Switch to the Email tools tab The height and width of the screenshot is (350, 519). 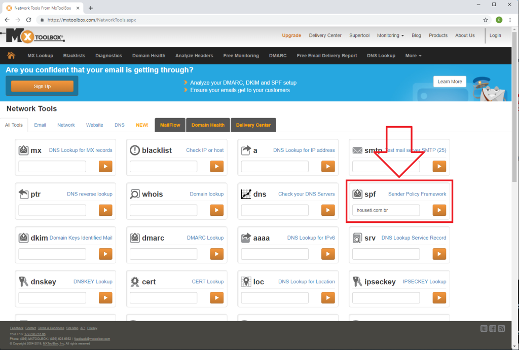40,125
